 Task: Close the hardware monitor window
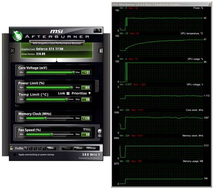tap(209, 4)
